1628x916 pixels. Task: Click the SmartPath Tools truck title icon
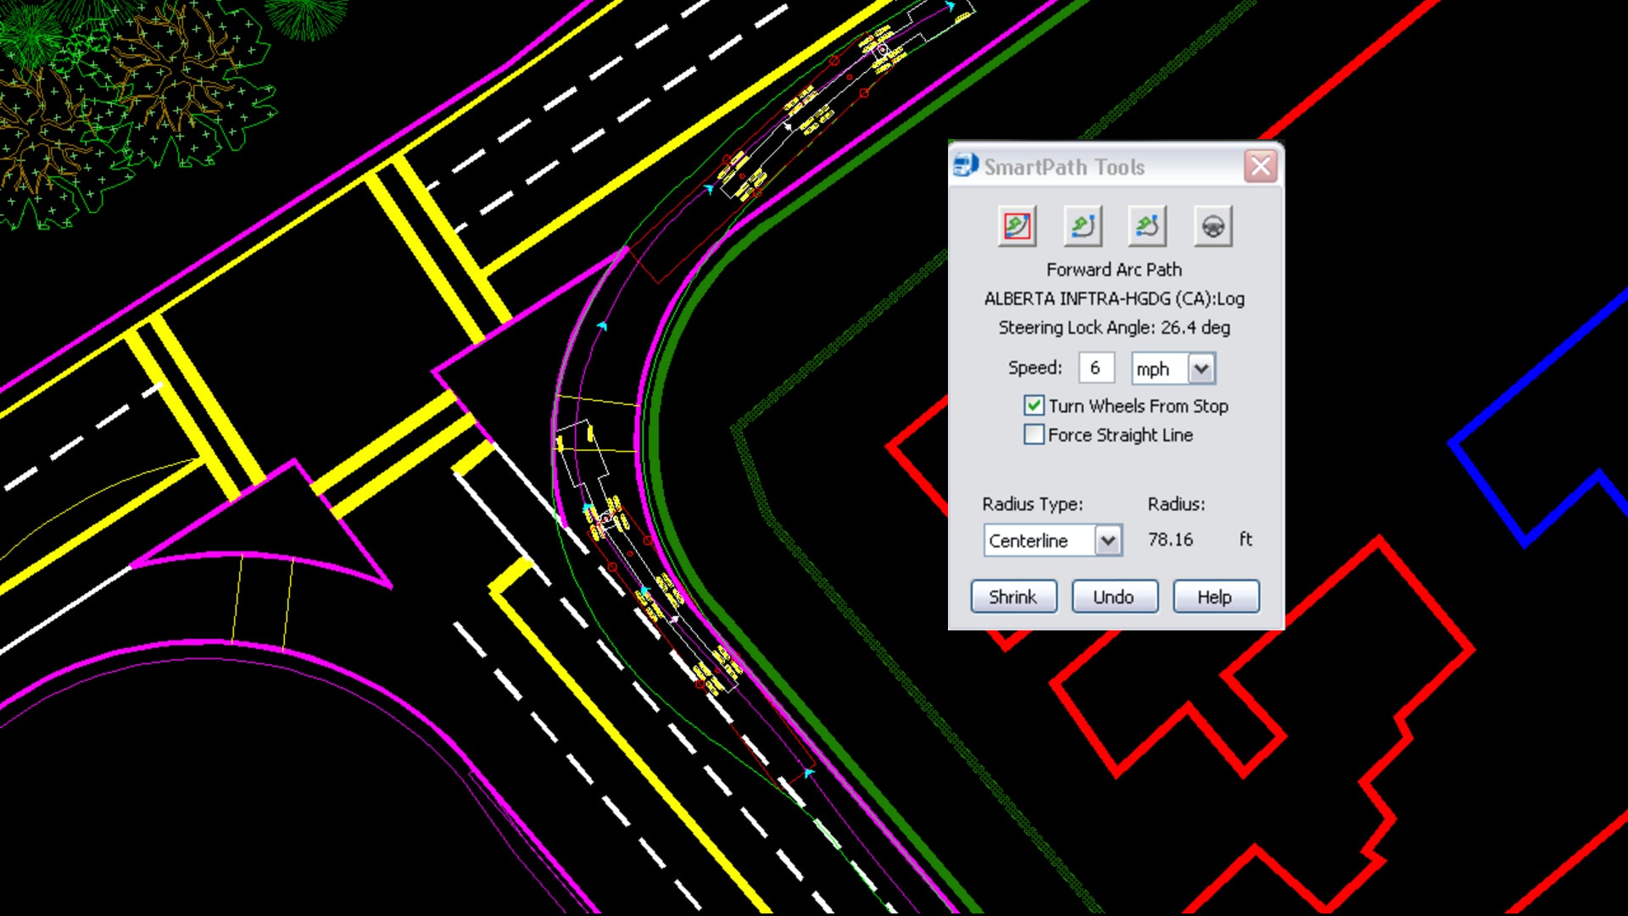(965, 165)
